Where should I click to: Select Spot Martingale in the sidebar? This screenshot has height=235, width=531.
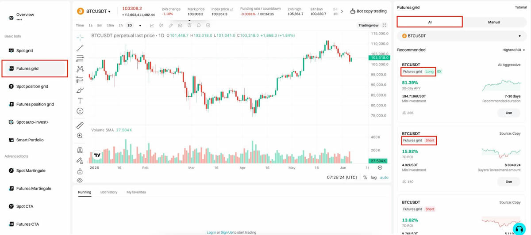(31, 171)
